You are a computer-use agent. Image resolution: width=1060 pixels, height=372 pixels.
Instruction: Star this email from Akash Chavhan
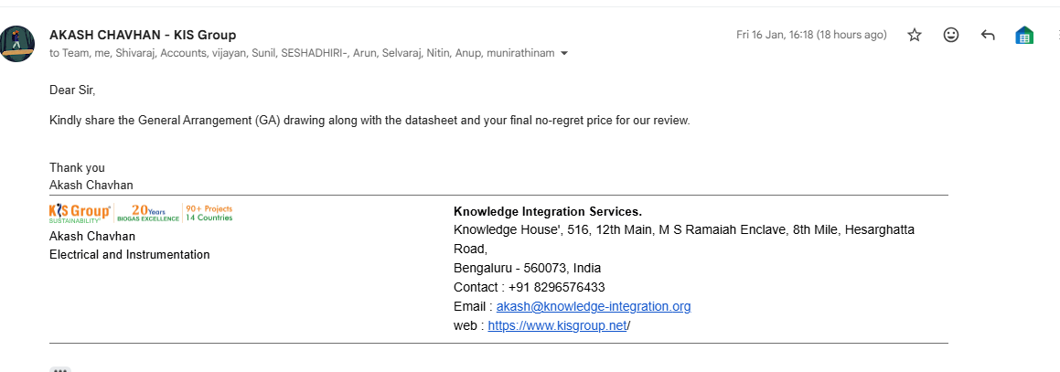coord(915,35)
